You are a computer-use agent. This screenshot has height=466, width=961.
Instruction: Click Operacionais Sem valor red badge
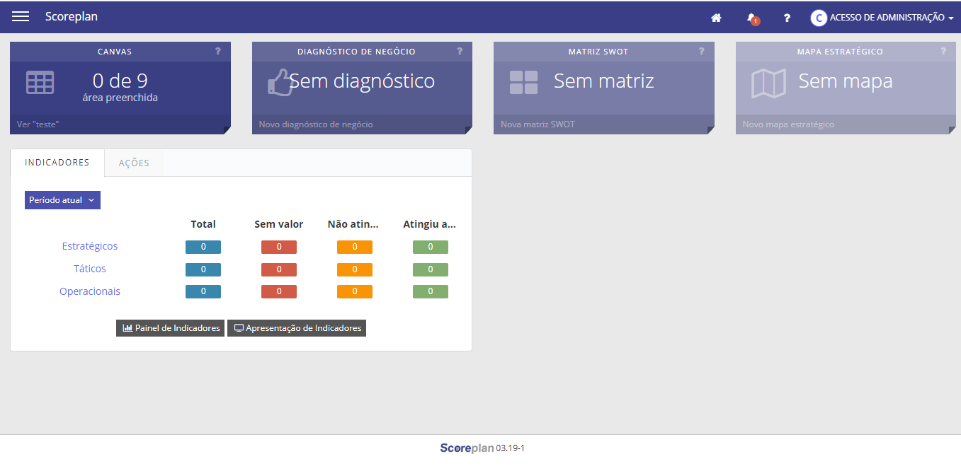(x=279, y=292)
